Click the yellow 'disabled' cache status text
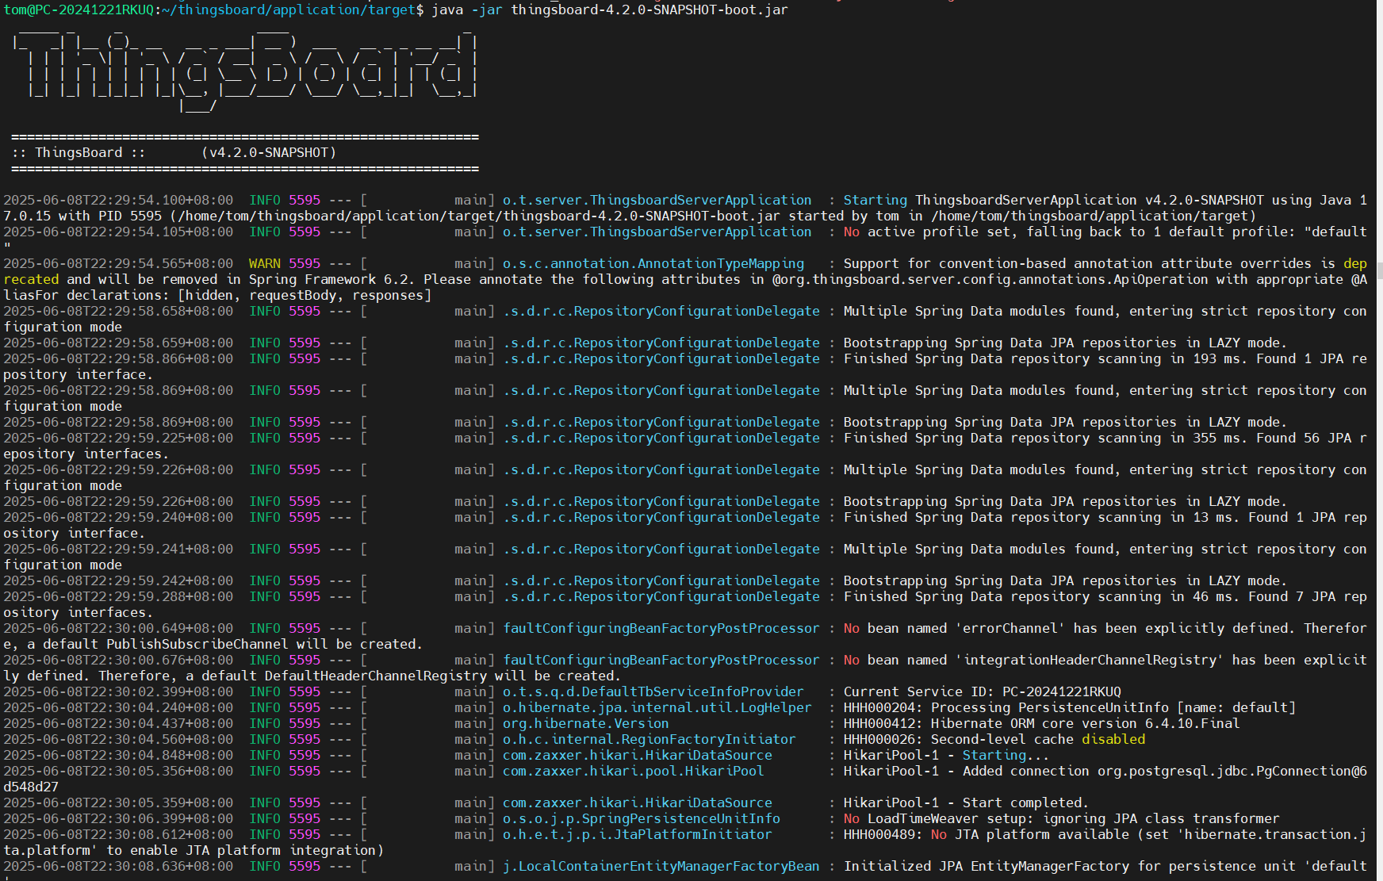Image resolution: width=1383 pixels, height=881 pixels. 1113,739
